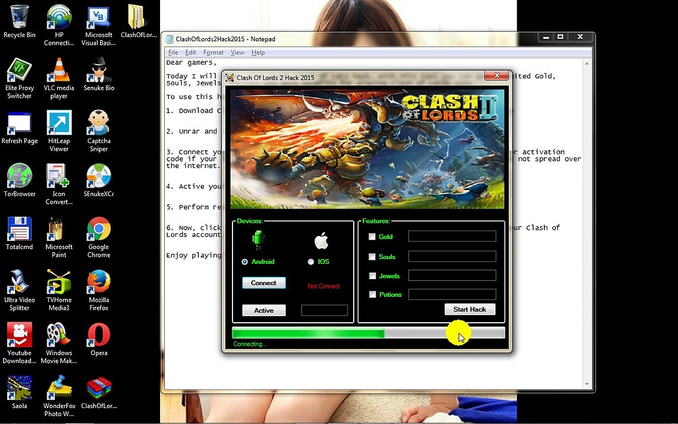Open Youtube Downloader icon

click(x=19, y=343)
